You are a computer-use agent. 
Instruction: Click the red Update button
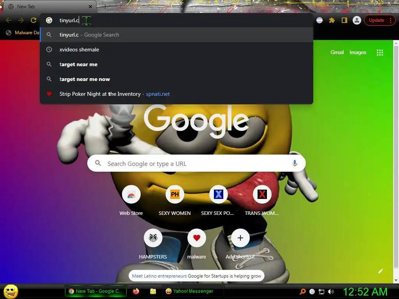(x=376, y=20)
